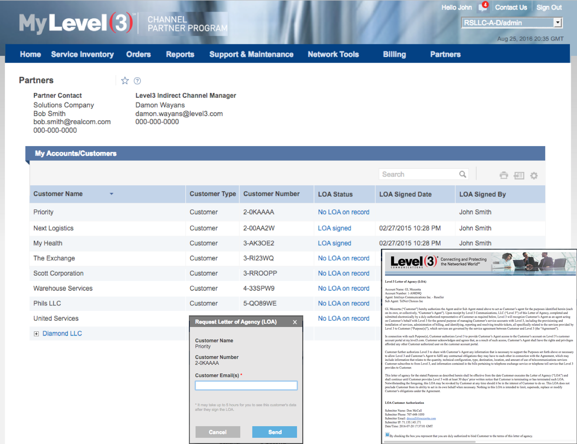Open the notifications icon showing 4 alerts
The image size is (577, 444).
click(x=483, y=7)
